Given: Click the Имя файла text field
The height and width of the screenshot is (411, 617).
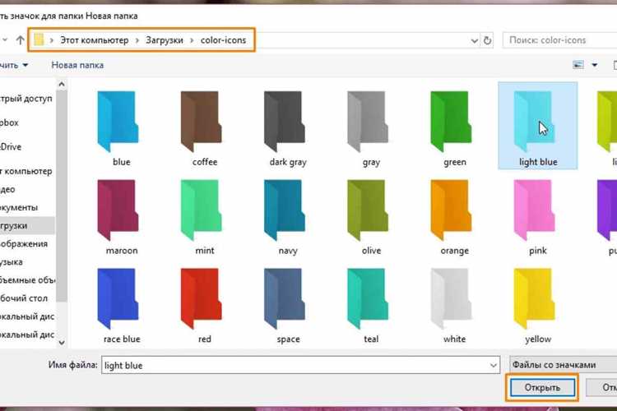Looking at the screenshot, I should 300,365.
